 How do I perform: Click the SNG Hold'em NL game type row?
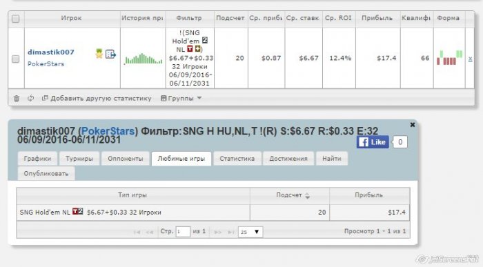pos(133,212)
